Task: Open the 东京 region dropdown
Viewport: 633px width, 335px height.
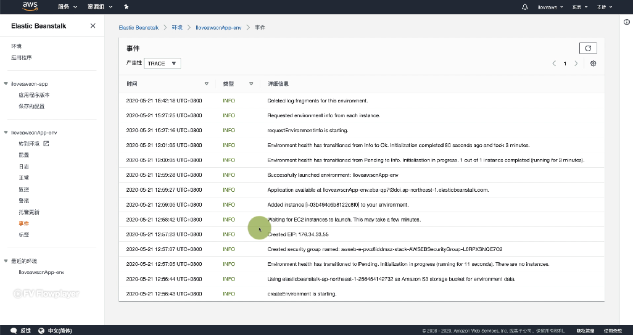Action: point(579,7)
